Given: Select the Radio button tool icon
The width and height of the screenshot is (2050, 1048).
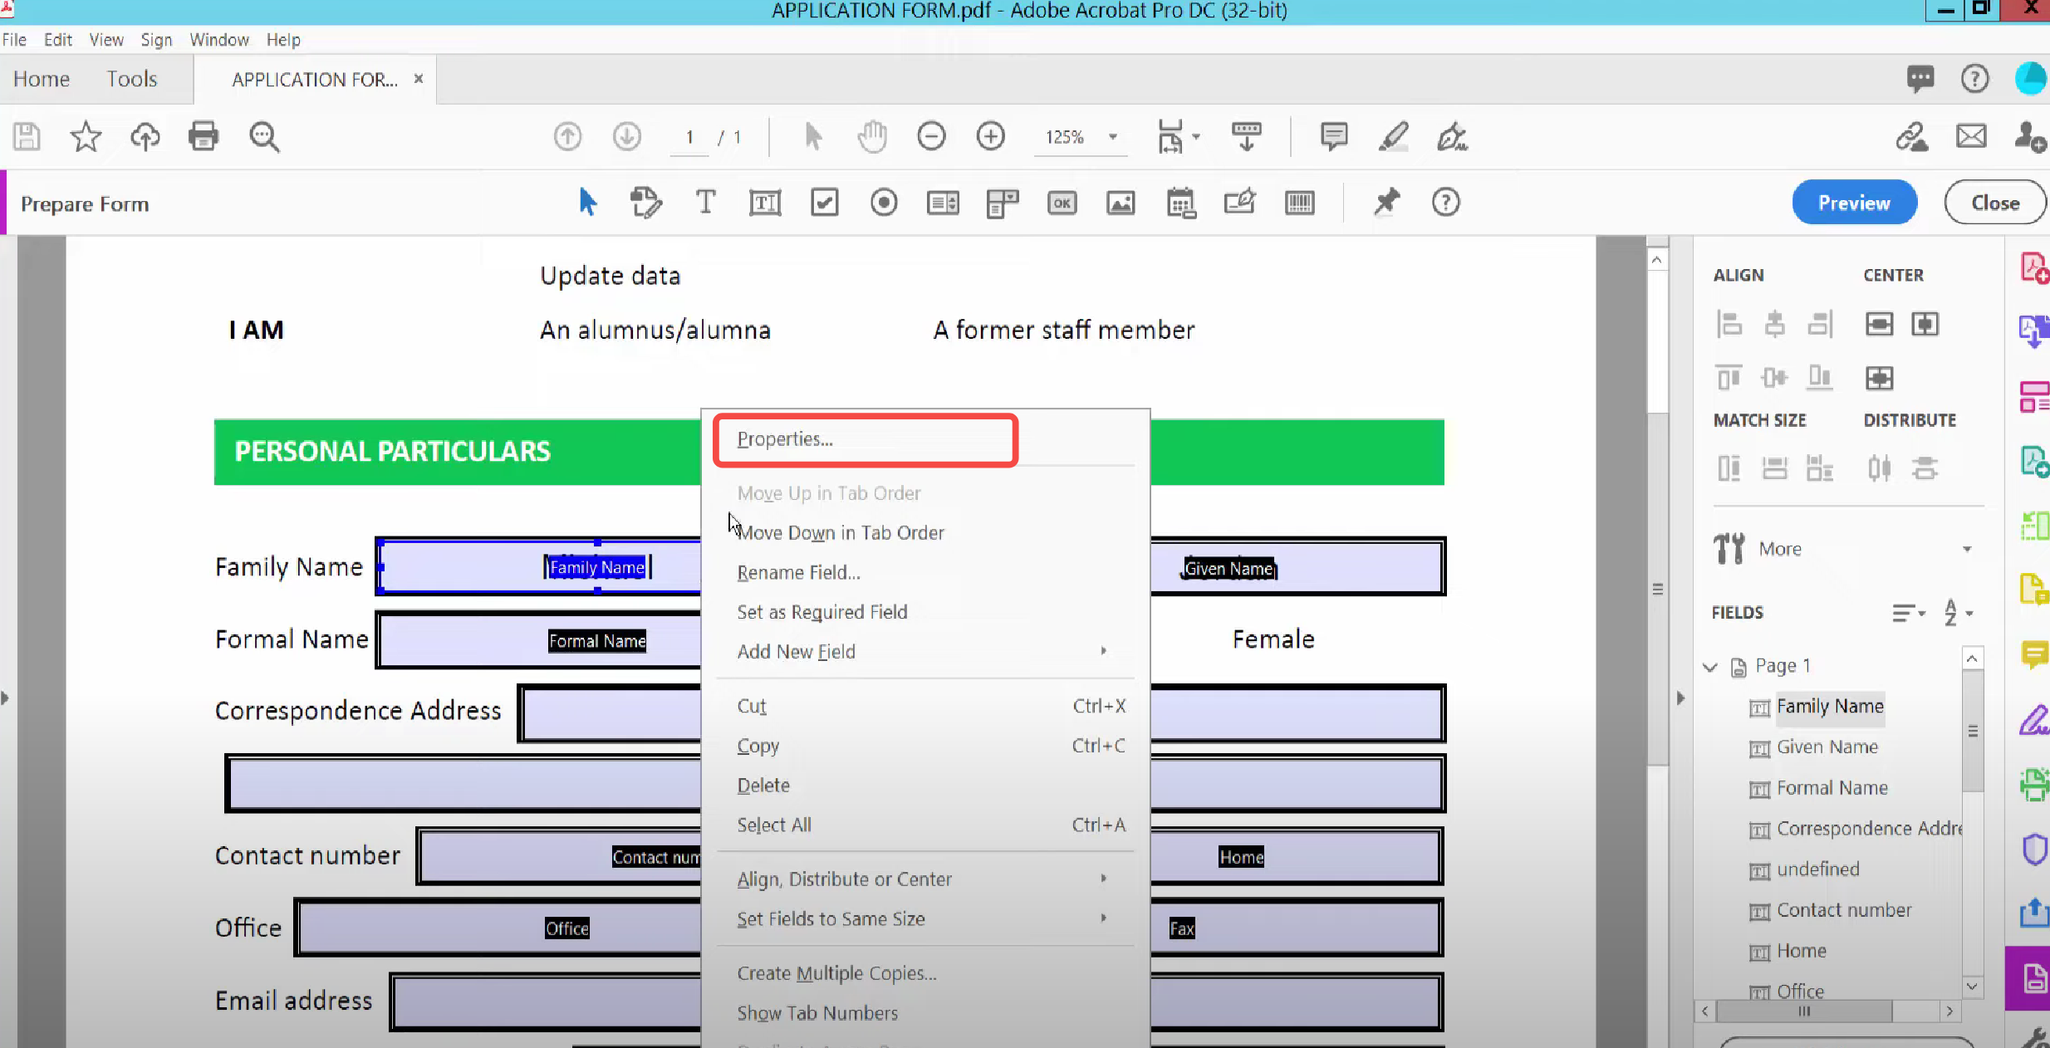Looking at the screenshot, I should pos(883,202).
